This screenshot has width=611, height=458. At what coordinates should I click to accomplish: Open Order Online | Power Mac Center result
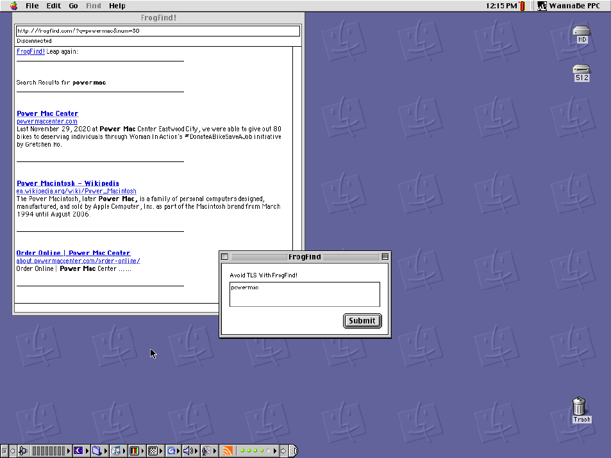[x=73, y=253]
